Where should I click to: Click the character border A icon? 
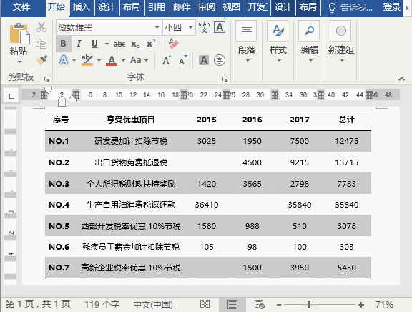[220, 27]
